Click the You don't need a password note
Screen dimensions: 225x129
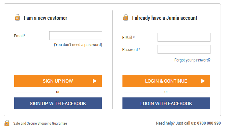click(x=78, y=45)
